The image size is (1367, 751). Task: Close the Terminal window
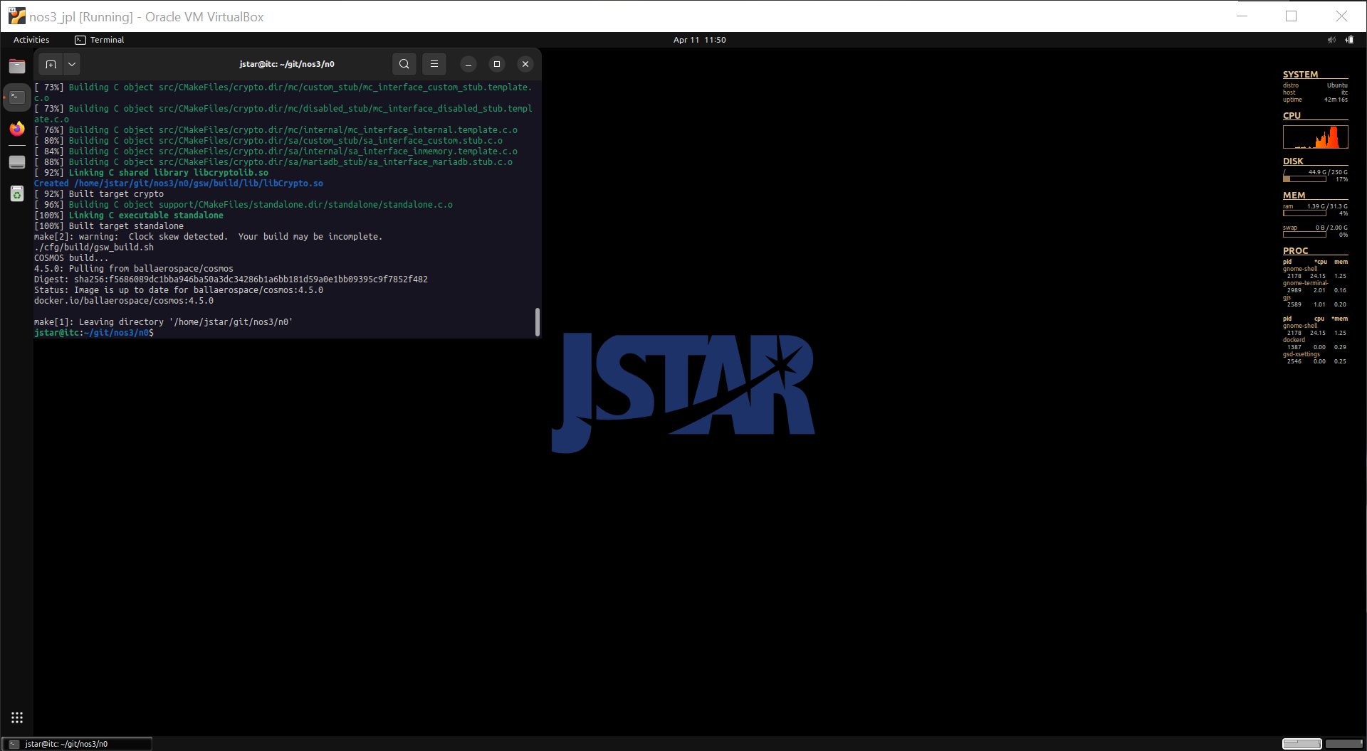point(525,64)
